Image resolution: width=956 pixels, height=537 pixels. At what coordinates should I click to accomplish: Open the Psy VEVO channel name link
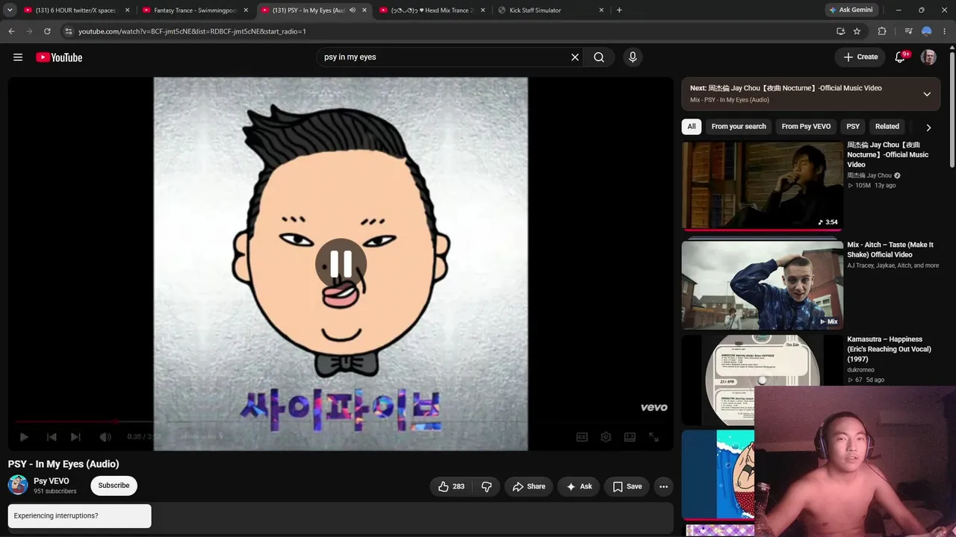point(52,481)
